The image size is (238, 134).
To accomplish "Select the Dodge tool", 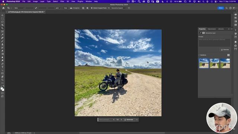I will click(x=2, y=60).
